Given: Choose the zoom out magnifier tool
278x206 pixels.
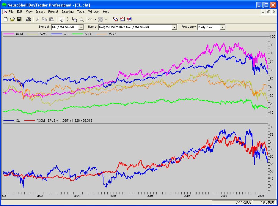Looking at the screenshot, I should point(81,19).
